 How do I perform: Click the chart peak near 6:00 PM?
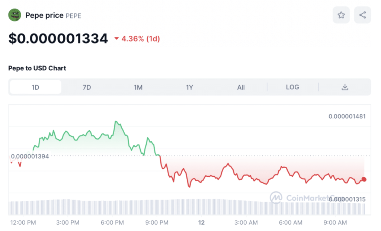[116, 122]
